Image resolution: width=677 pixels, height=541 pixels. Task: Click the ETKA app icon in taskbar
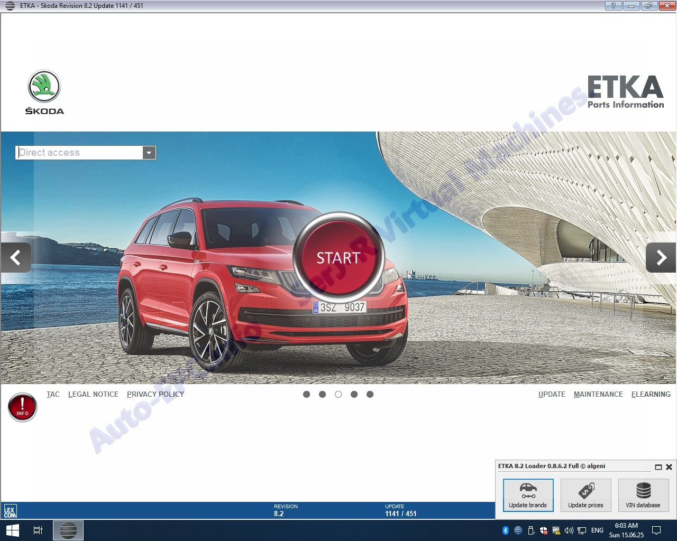[68, 530]
